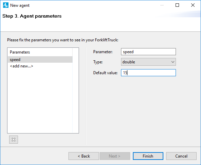Go back with the < Back button
201x165 pixels.
(84, 156)
